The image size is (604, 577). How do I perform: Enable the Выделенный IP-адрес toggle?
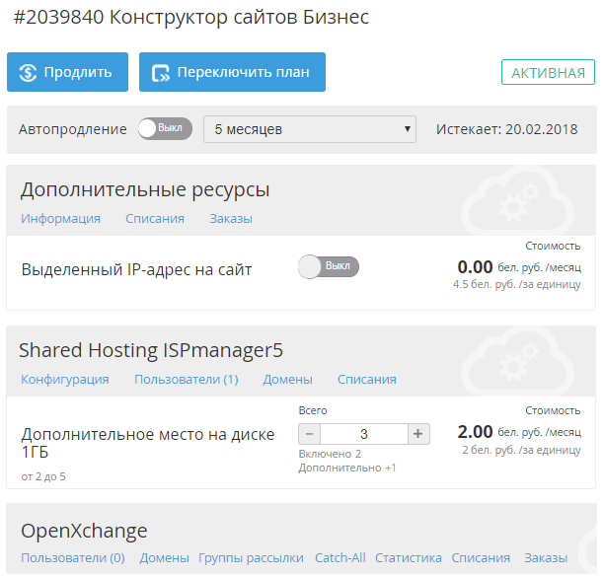[x=329, y=266]
